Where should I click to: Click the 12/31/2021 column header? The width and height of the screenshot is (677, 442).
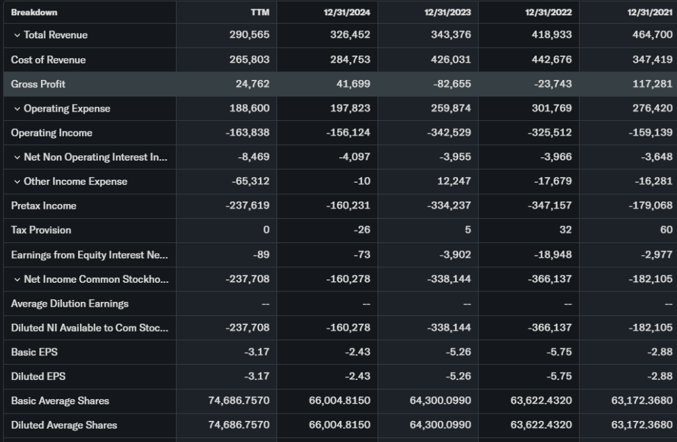(x=650, y=12)
